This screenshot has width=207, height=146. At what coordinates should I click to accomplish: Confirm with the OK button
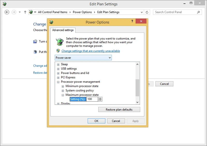click(96, 121)
